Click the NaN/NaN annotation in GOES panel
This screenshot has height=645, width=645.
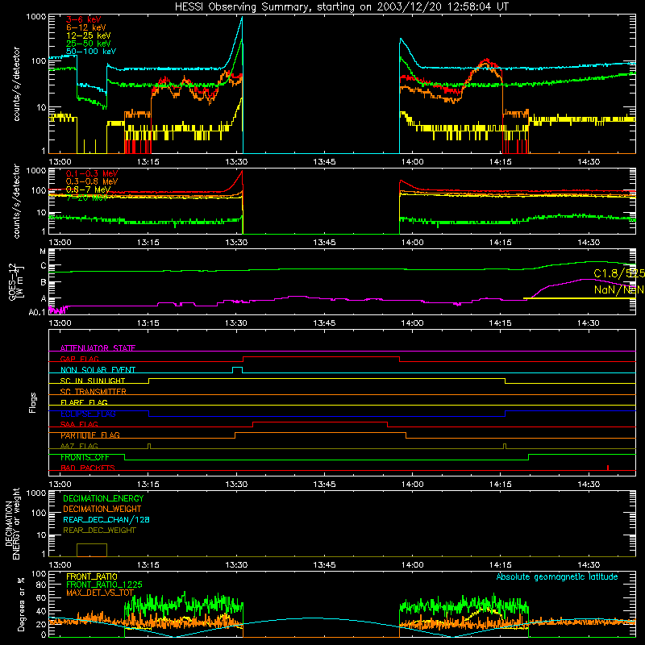[x=618, y=289]
